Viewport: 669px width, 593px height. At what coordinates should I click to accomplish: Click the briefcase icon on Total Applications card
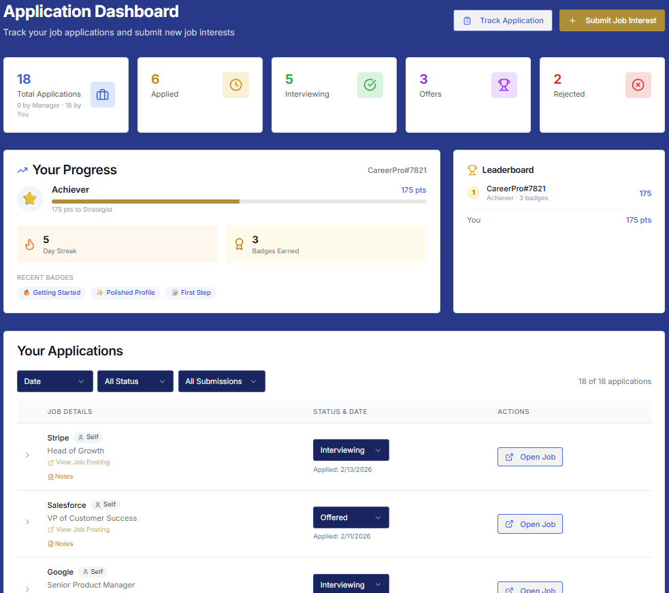coord(102,95)
